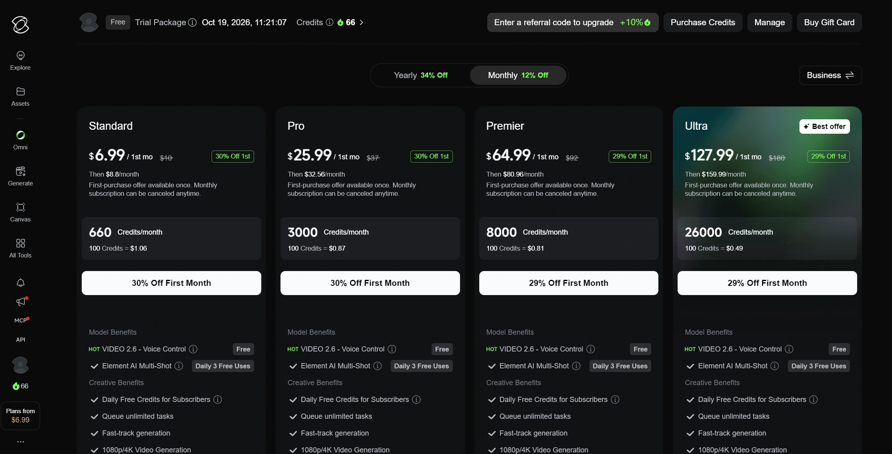This screenshot has height=454, width=892.
Task: Expand credits details chevron next to 66
Action: (361, 22)
